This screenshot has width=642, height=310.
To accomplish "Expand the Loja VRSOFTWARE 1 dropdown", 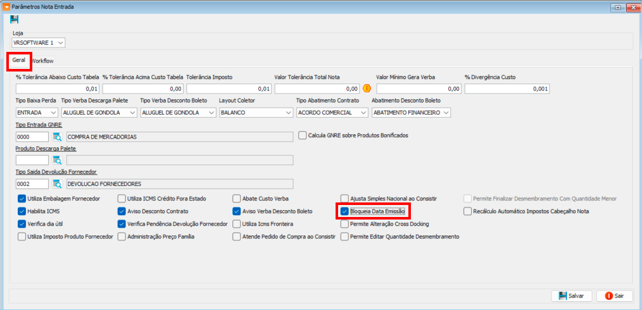I will coord(39,42).
